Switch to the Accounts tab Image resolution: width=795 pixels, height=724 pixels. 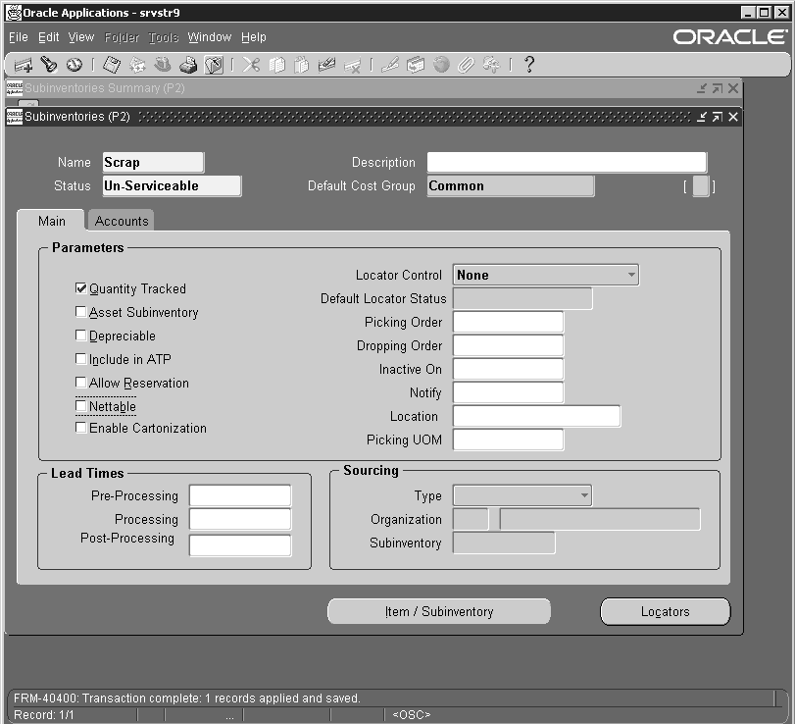[122, 221]
